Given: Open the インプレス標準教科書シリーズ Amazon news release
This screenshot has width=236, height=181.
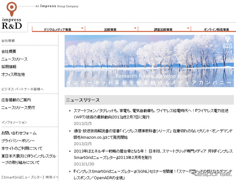Looking at the screenshot, I should [153, 134].
